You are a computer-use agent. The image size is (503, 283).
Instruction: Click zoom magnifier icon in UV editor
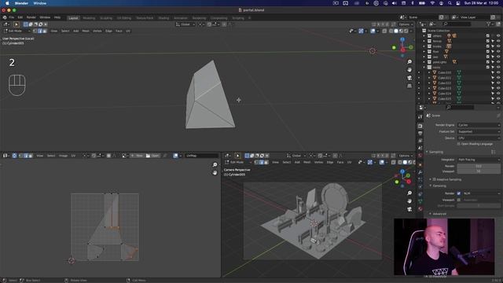215,164
